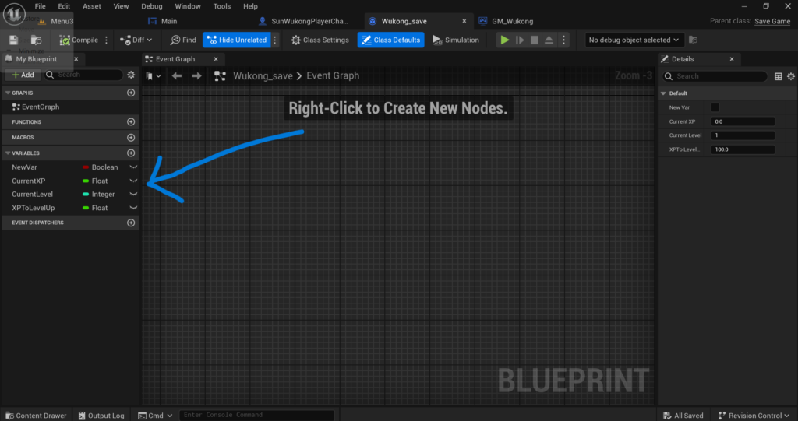Screen dimensions: 798x421
Task: Collapse the Variables section
Action: click(8, 153)
